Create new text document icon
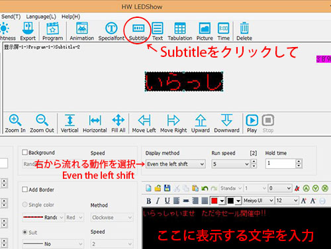Viewport: 331px width, 249px height. 148,188
